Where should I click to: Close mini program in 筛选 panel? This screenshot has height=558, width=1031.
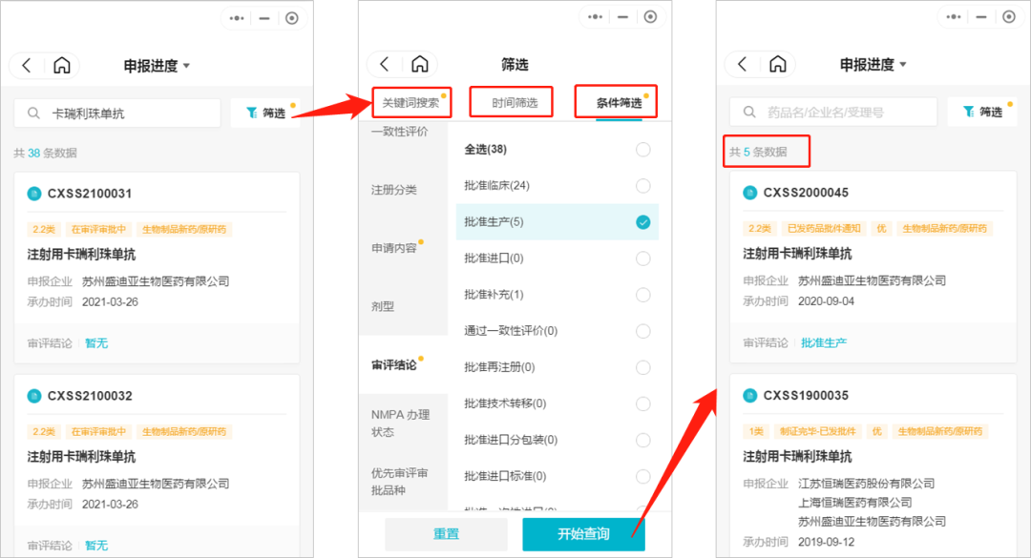click(650, 16)
